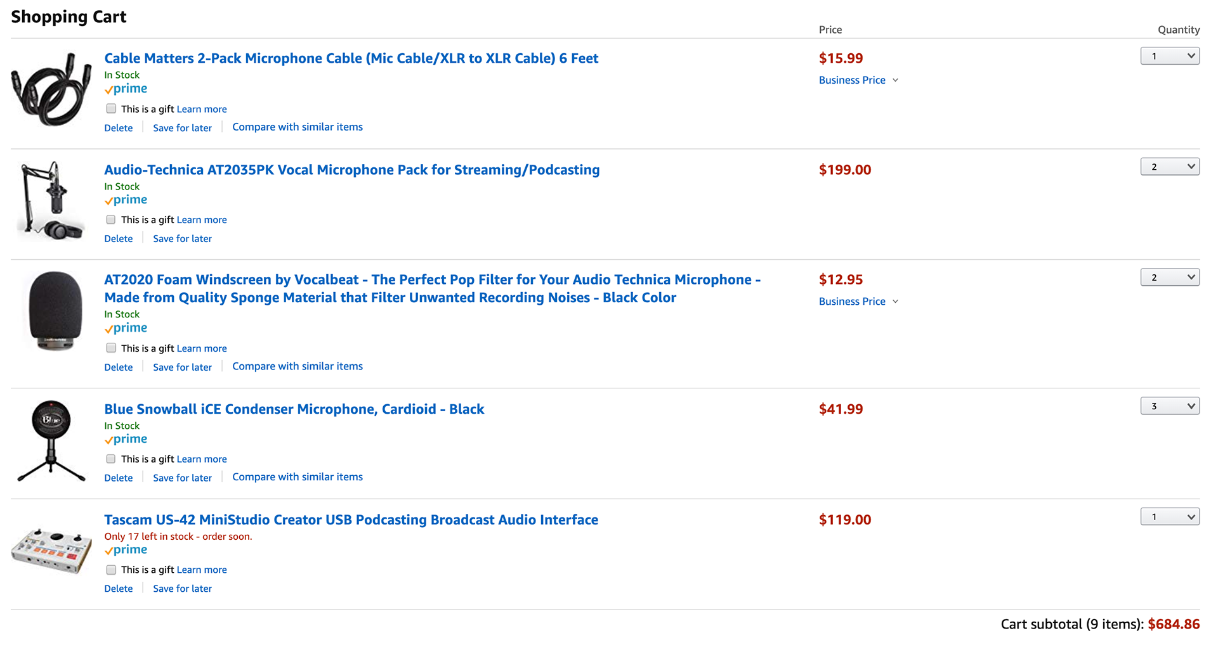Compare AT2020 Foam Windscreen with similar items
Viewport: 1218px width, 645px height.
(x=298, y=366)
